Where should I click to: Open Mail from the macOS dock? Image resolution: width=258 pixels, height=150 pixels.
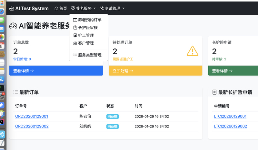(2, 29)
